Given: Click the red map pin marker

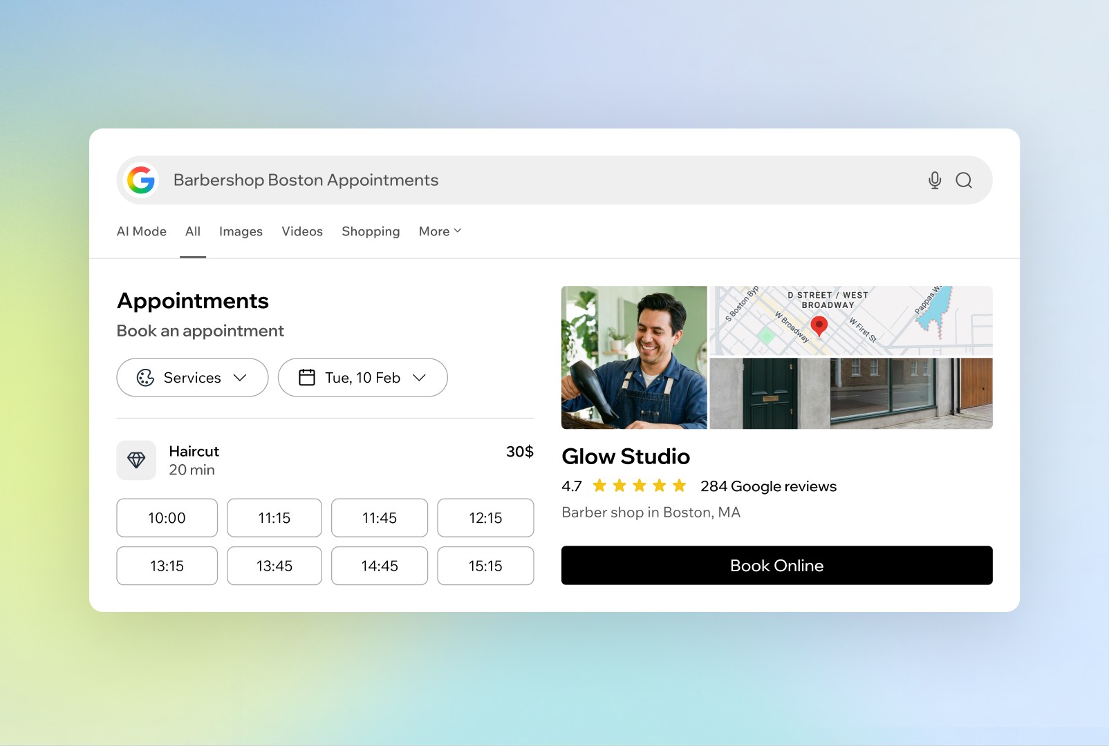Looking at the screenshot, I should click(x=819, y=326).
